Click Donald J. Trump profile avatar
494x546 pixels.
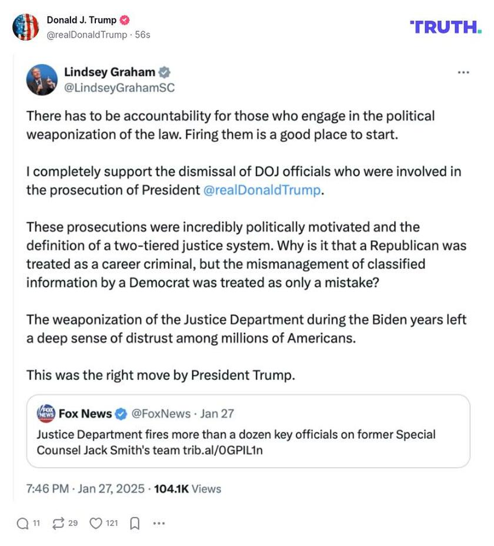coord(25,27)
